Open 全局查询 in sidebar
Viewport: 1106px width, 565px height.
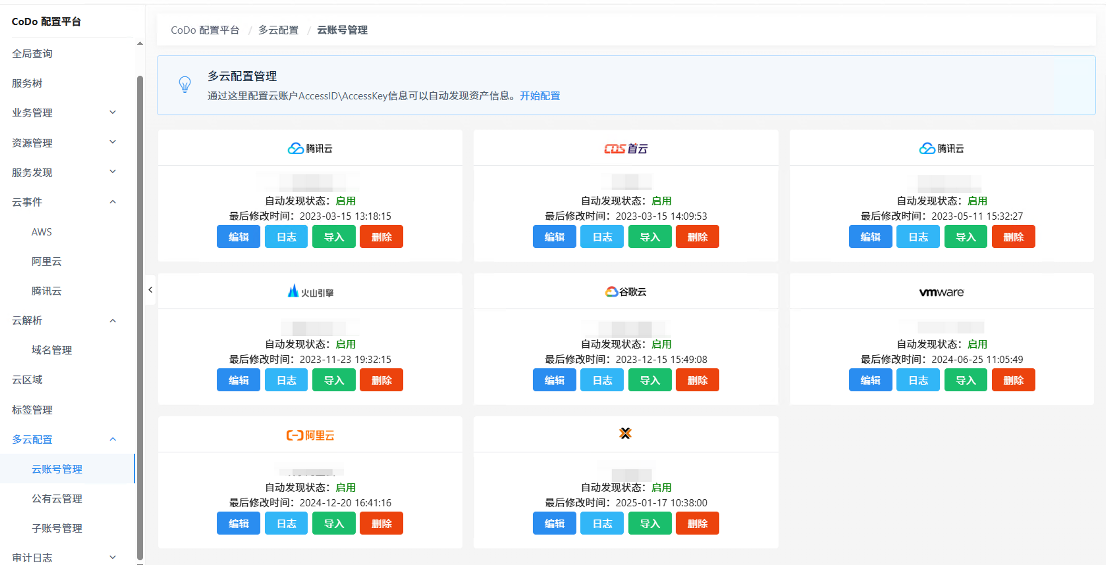tap(32, 54)
